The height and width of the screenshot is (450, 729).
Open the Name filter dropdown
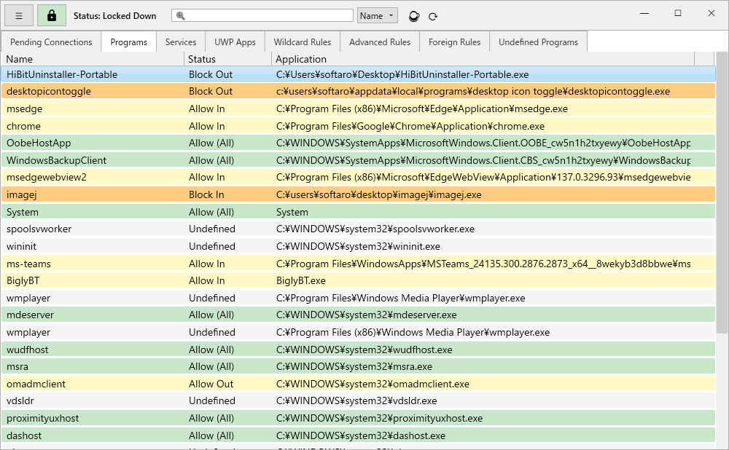point(377,16)
